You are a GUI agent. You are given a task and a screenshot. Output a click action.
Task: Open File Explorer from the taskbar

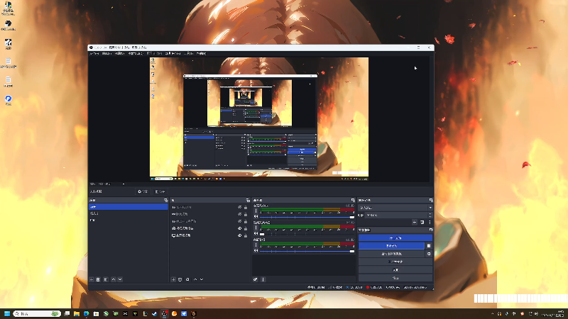click(x=77, y=313)
